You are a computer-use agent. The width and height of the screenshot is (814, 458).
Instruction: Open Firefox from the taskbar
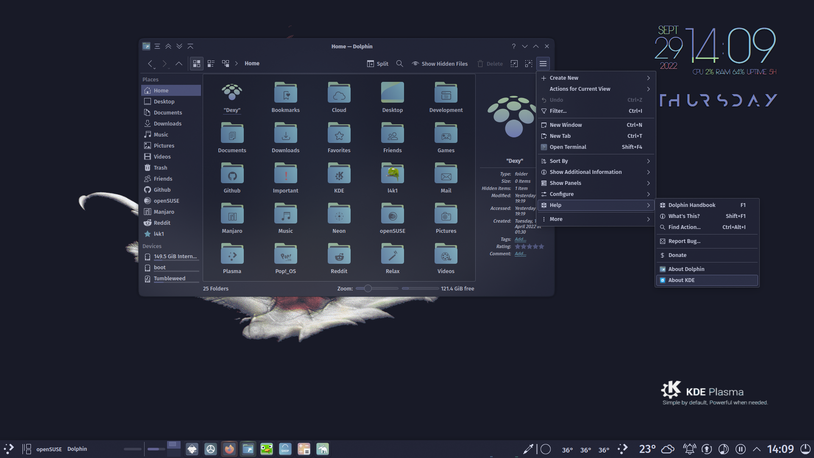click(x=229, y=449)
